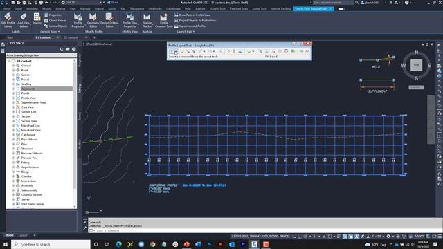The height and width of the screenshot is (249, 443).
Task: Launch Object Viewer from ribbon
Action: tap(55, 20)
